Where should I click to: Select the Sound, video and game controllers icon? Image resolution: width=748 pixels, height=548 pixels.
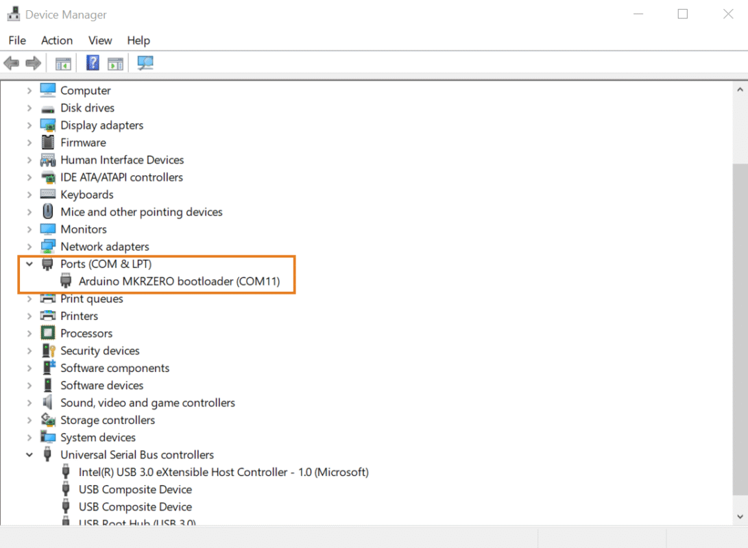[x=47, y=403]
